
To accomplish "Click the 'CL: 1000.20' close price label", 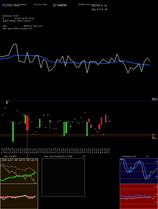I will point(59,5).
